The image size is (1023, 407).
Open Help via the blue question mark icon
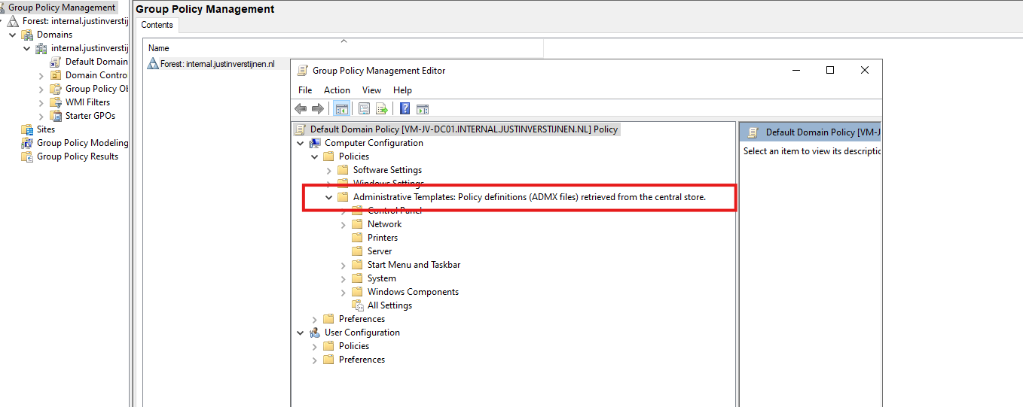(x=405, y=108)
